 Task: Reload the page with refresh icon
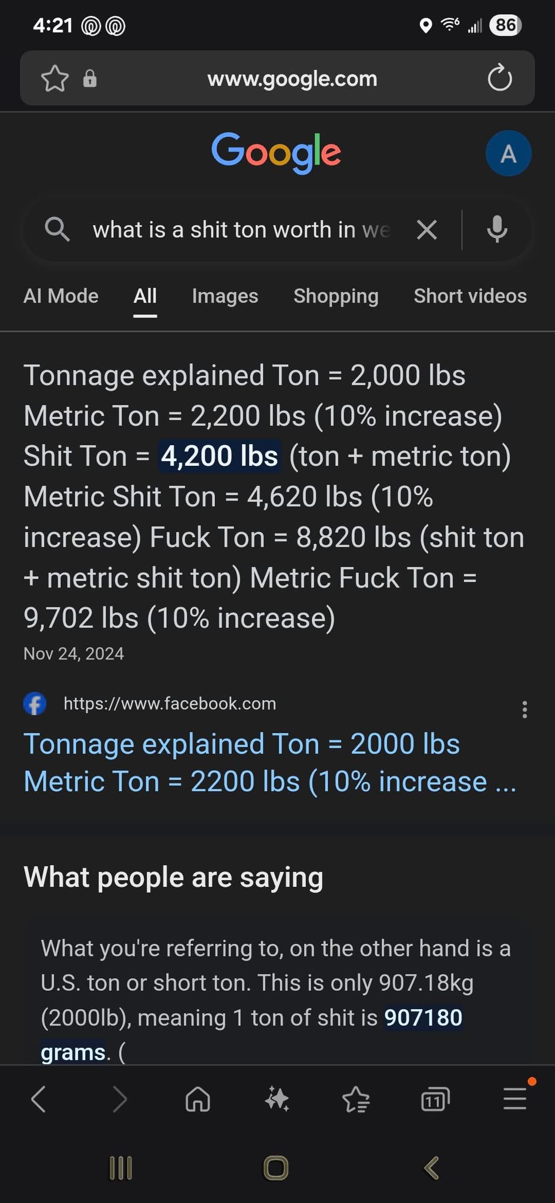coord(500,78)
